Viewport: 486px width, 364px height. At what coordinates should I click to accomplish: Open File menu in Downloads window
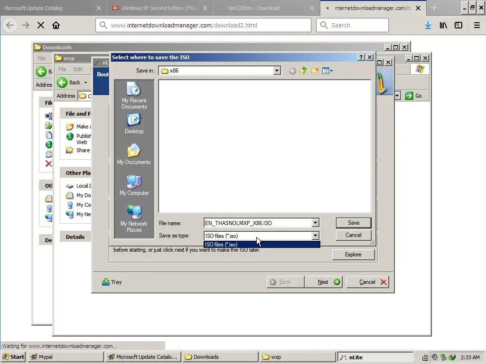point(41,58)
